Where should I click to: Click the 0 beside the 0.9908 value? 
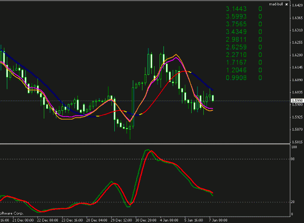pos(260,78)
